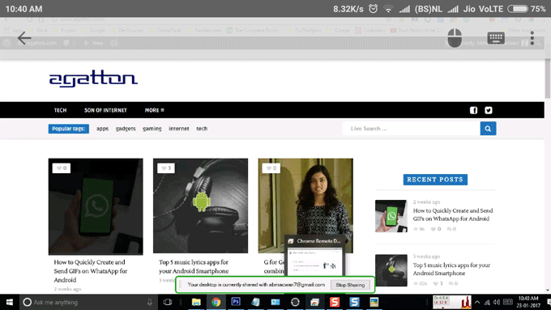The image size is (551, 310).
Task: Open recent post WhatsApp thumbnail in sidebar
Action: [x=391, y=216]
